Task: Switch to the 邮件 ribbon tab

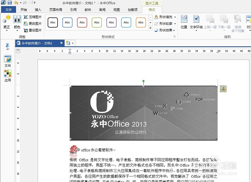Action: coord(88,10)
